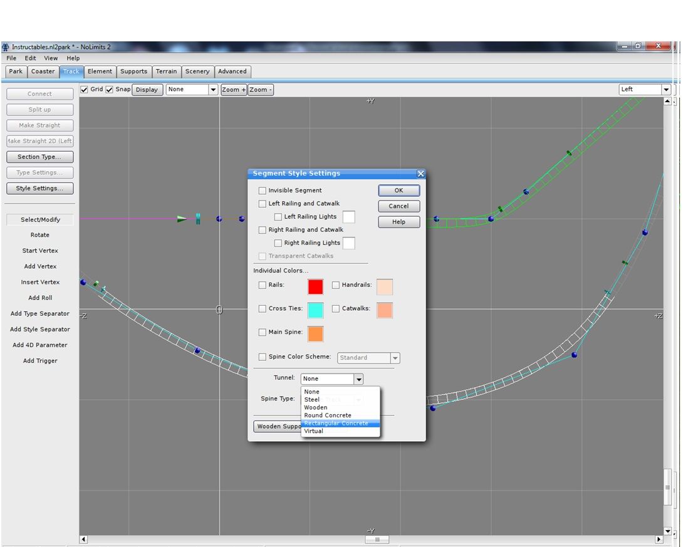Click Add Trigger in the track sidebar
683x547 pixels.
point(39,360)
